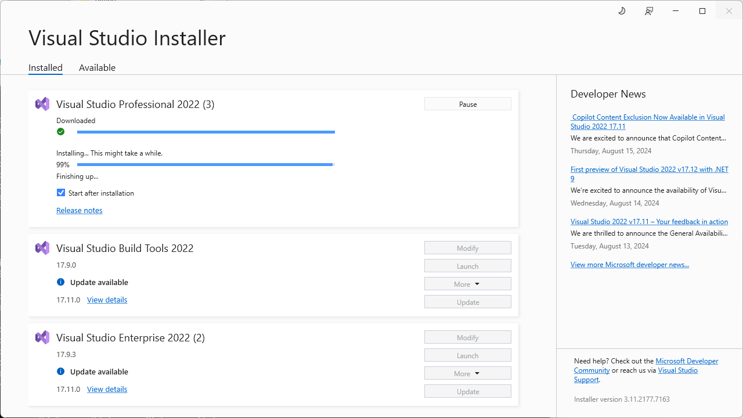743x418 pixels.
Task: Launch Visual Studio Build Tools 2022
Action: coord(468,266)
